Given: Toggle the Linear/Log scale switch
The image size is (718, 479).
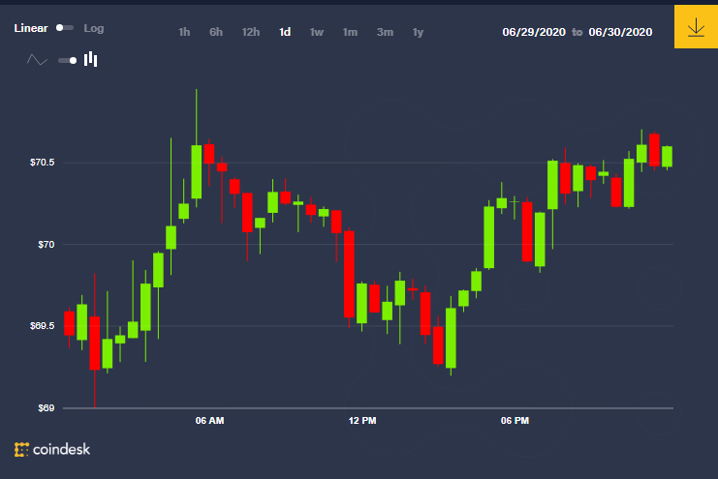Looking at the screenshot, I should coord(65,28).
